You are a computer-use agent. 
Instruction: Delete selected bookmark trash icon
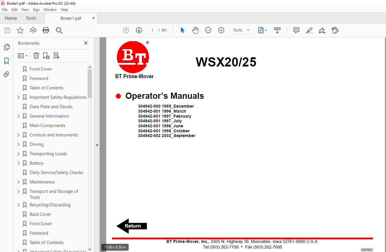click(x=36, y=56)
